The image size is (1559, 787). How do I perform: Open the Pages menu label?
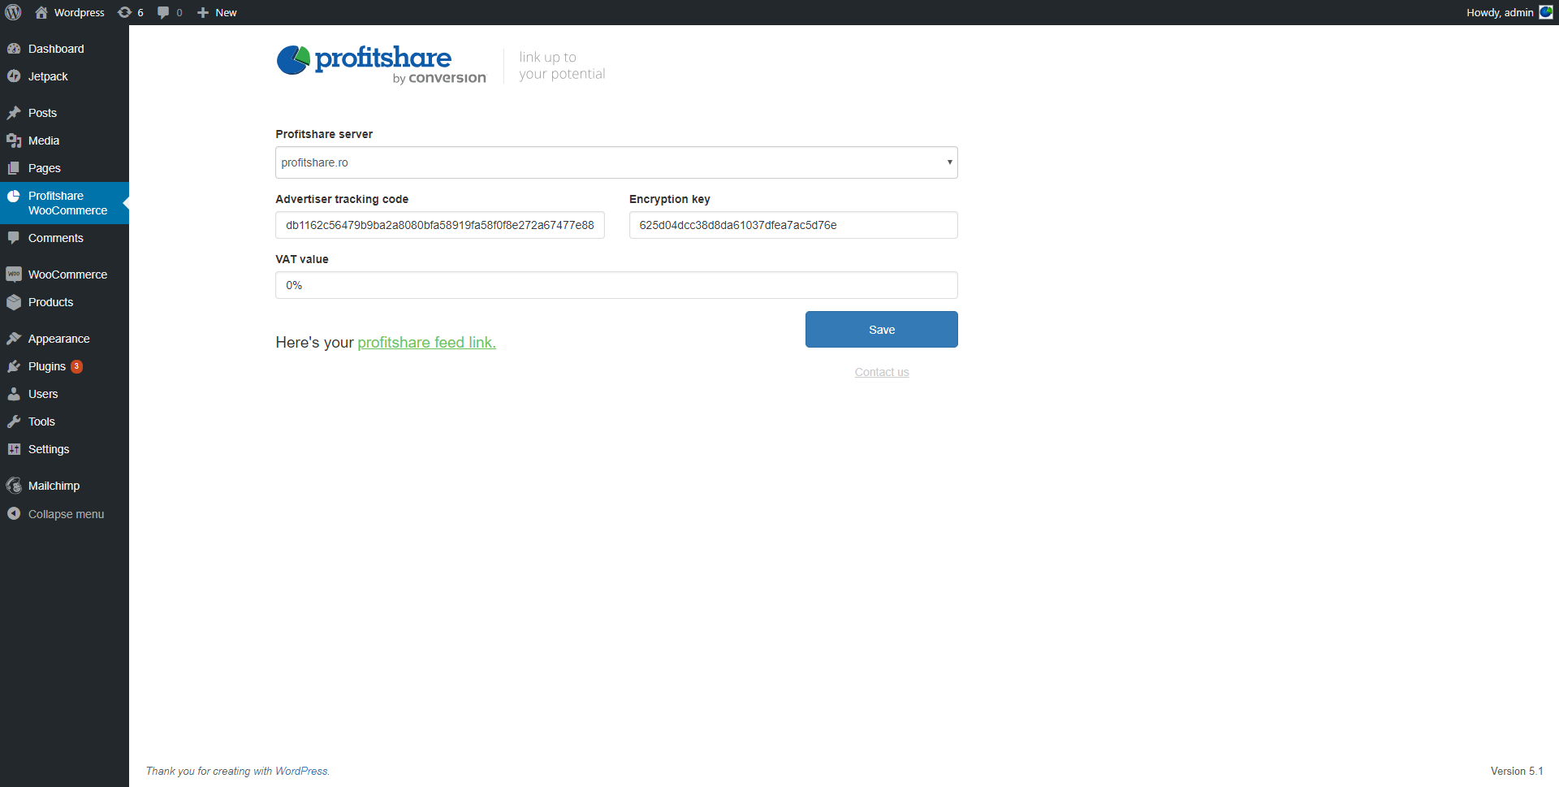[45, 168]
